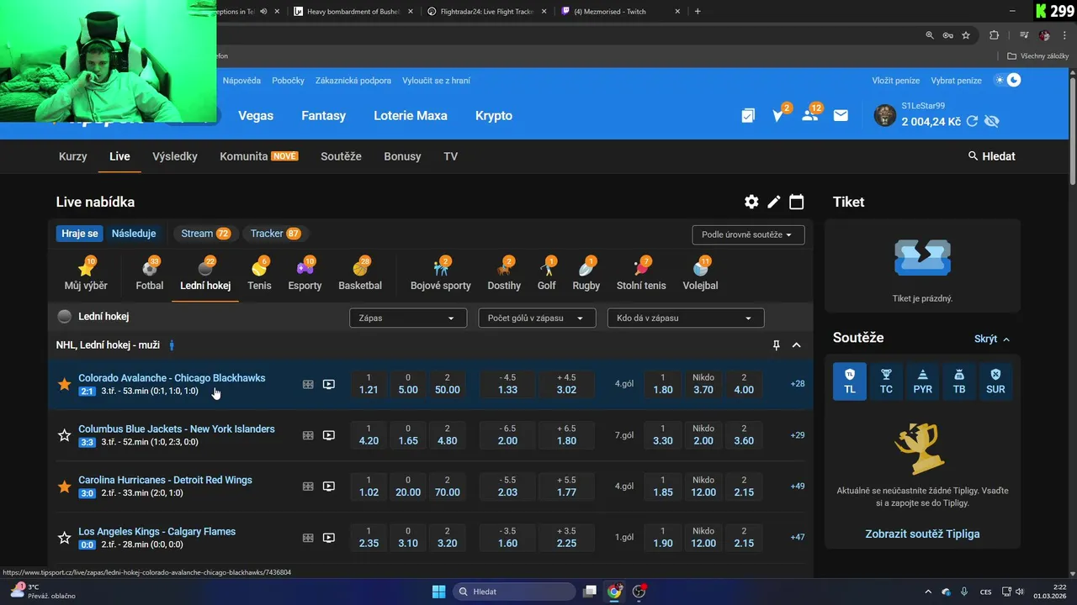Open the envelope messages icon
Screen dimensions: 1077x605
[841, 116]
